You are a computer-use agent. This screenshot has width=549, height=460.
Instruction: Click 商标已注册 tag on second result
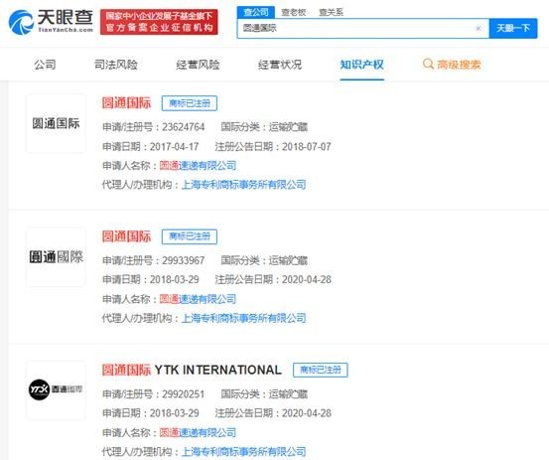[x=190, y=236]
